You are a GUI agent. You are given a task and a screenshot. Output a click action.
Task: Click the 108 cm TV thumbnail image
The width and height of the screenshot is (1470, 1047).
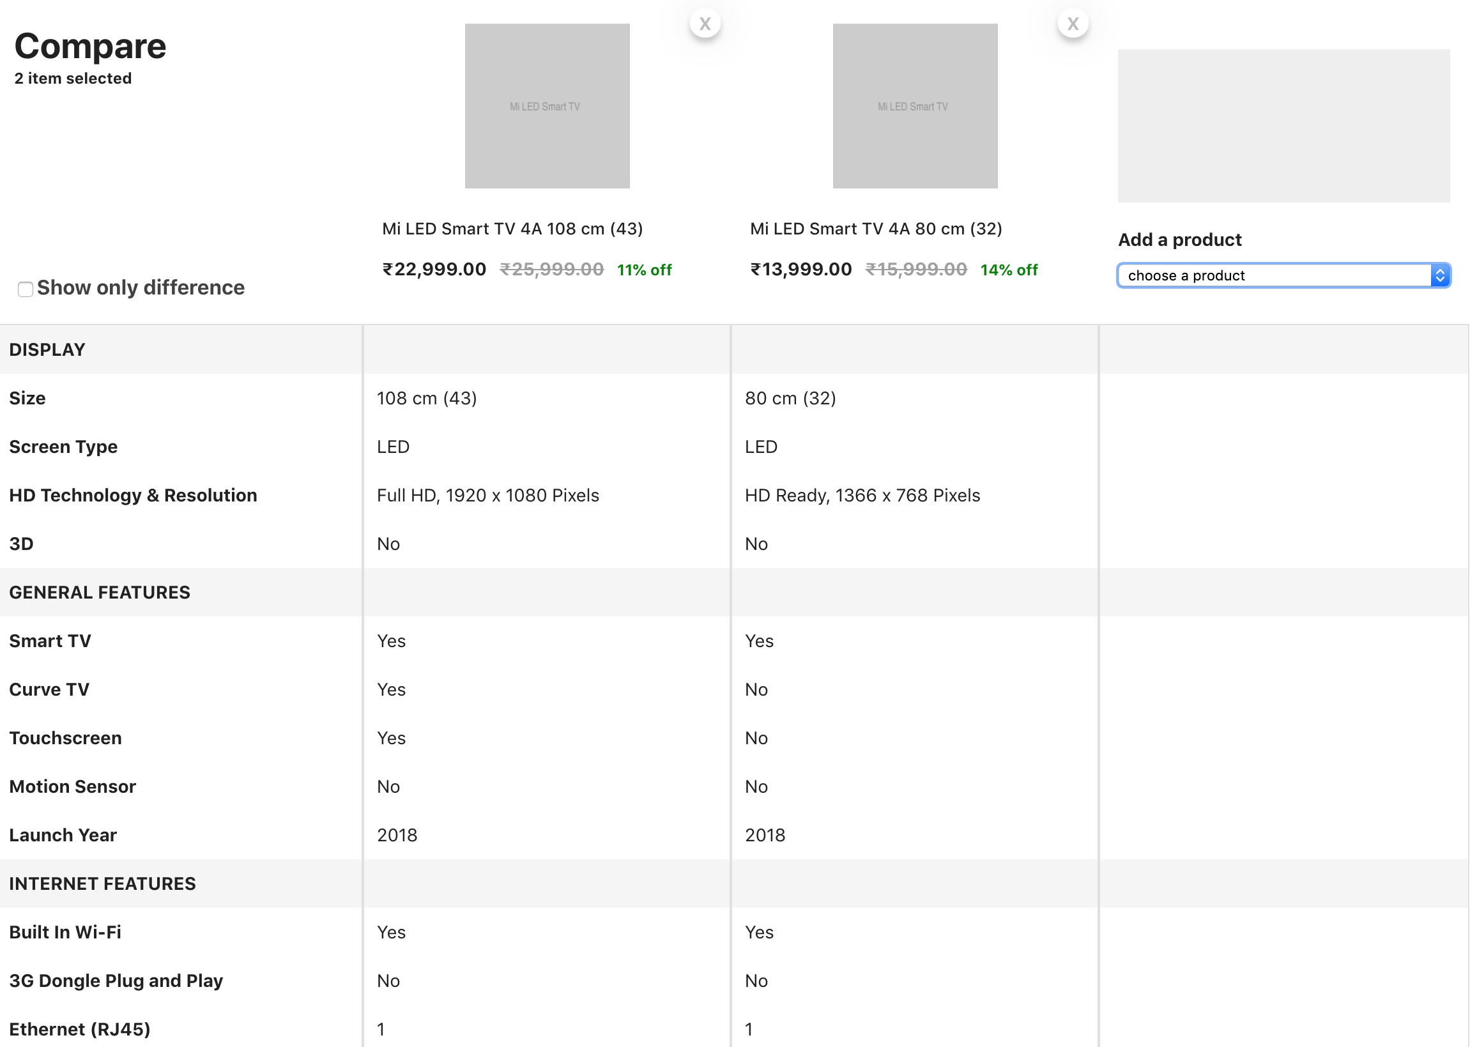[x=547, y=107]
